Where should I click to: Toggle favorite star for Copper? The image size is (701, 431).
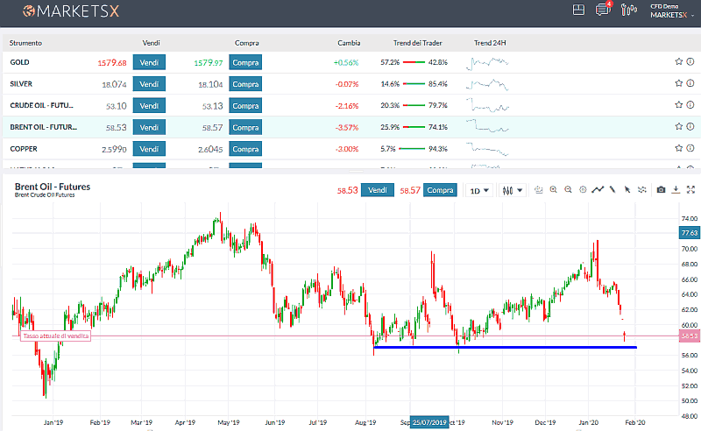[678, 149]
